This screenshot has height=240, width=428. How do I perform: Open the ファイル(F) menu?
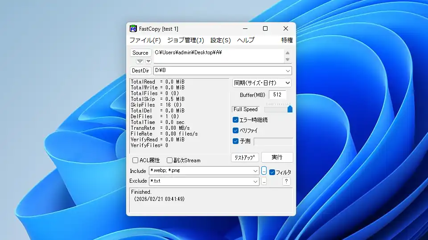(145, 40)
